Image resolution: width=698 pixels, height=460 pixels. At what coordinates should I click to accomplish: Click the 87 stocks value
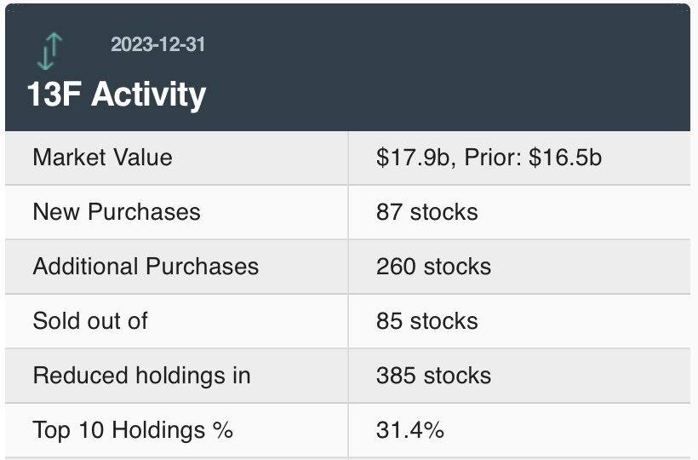pyautogui.click(x=426, y=212)
